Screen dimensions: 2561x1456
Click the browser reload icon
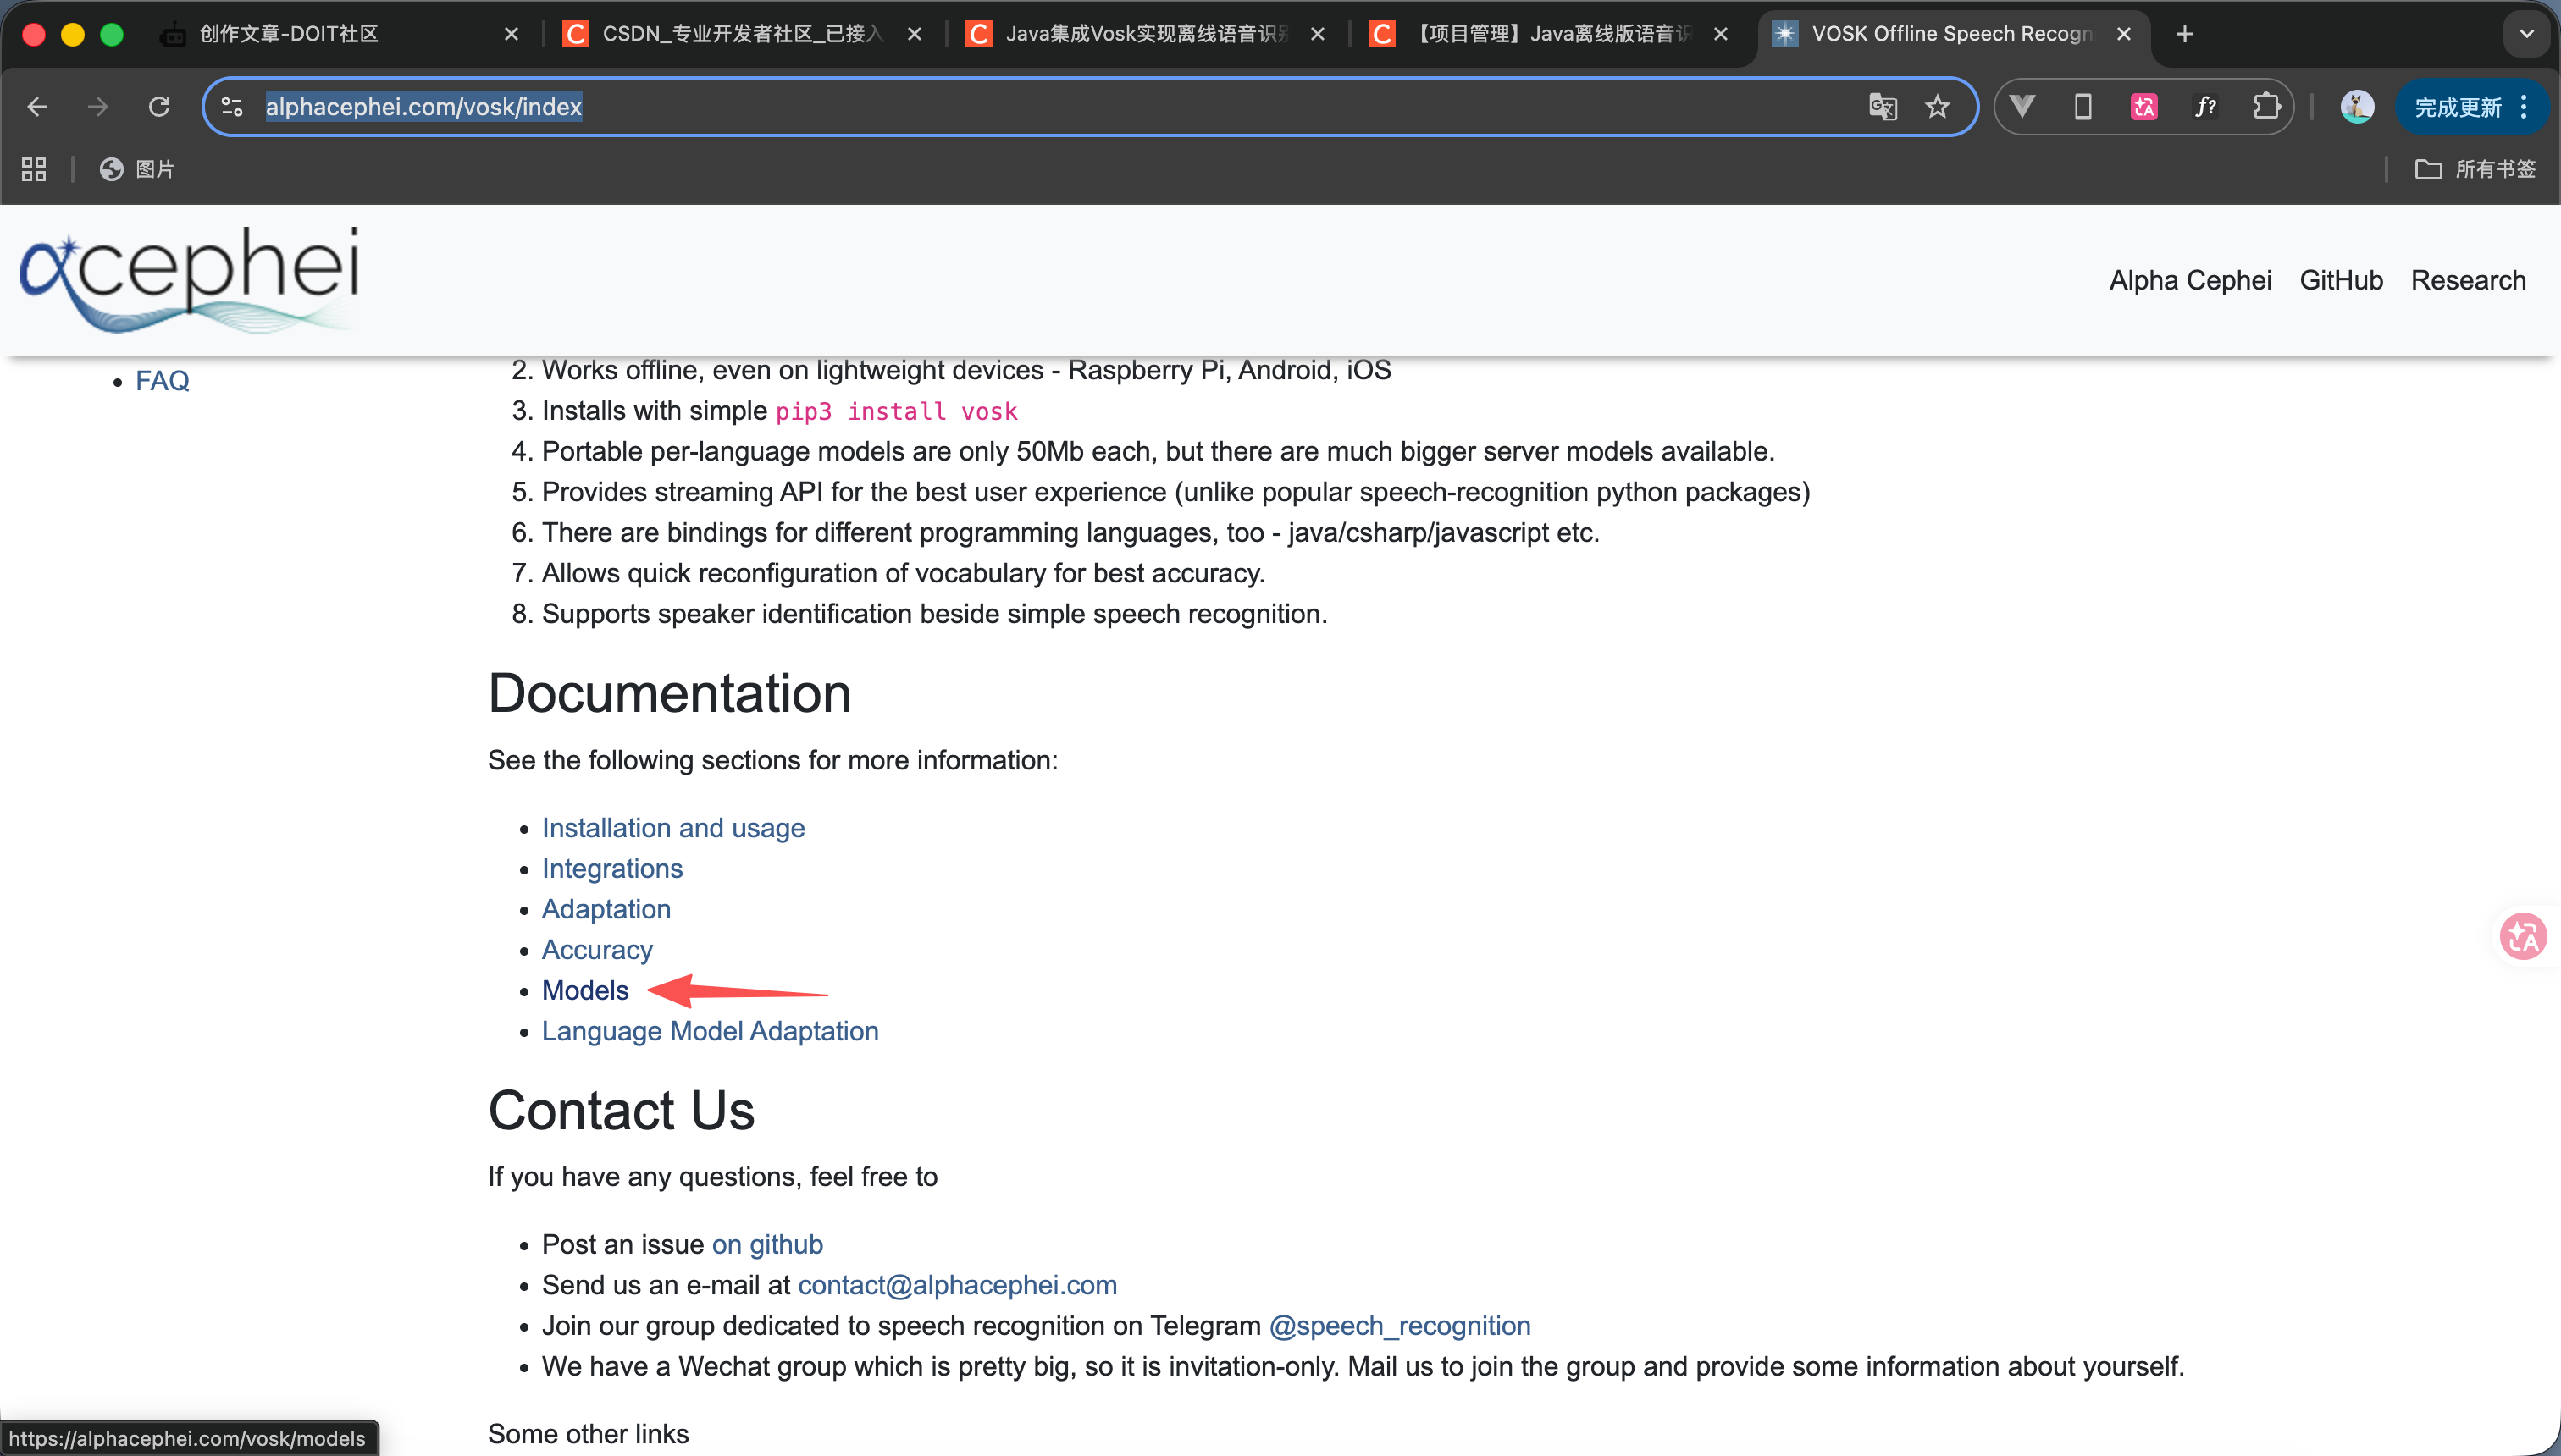click(159, 107)
